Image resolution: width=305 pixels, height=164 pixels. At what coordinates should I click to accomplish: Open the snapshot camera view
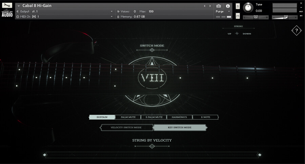(x=219, y=6)
